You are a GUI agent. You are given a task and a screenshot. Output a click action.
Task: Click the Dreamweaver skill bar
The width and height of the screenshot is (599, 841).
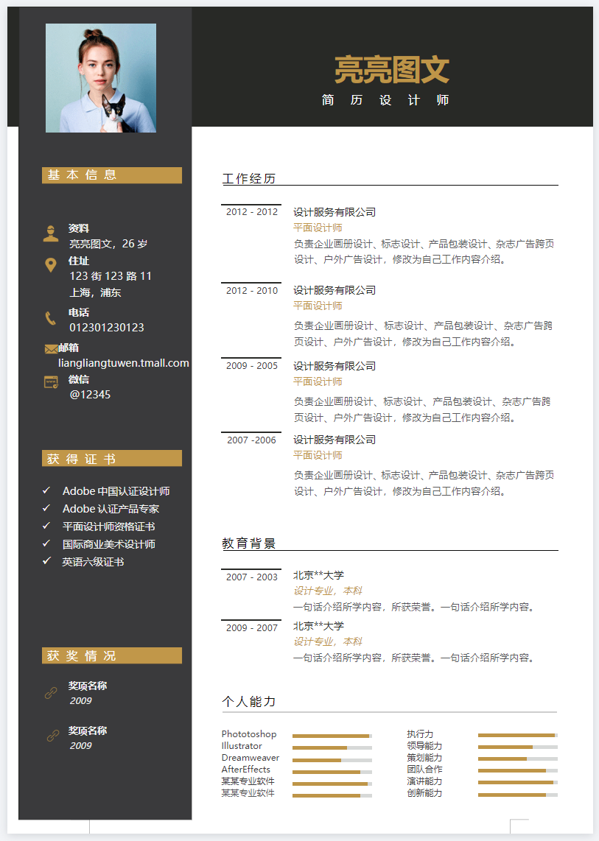coord(332,760)
